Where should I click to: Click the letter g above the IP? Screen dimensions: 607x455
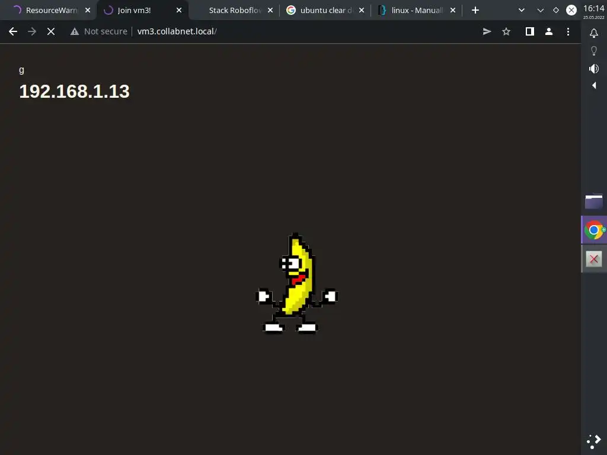22,70
